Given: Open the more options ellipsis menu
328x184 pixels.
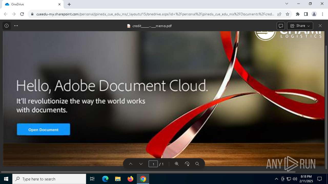Looking at the screenshot, I should (x=16, y=26).
